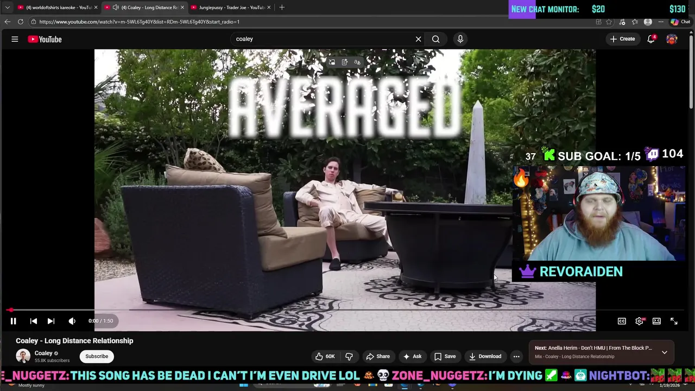
Task: Start voice search with microphone icon
Action: (x=460, y=39)
